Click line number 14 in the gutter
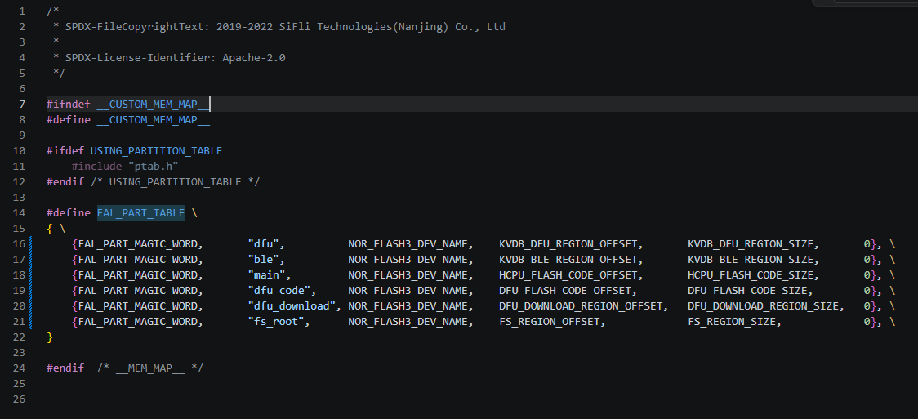 [18, 213]
